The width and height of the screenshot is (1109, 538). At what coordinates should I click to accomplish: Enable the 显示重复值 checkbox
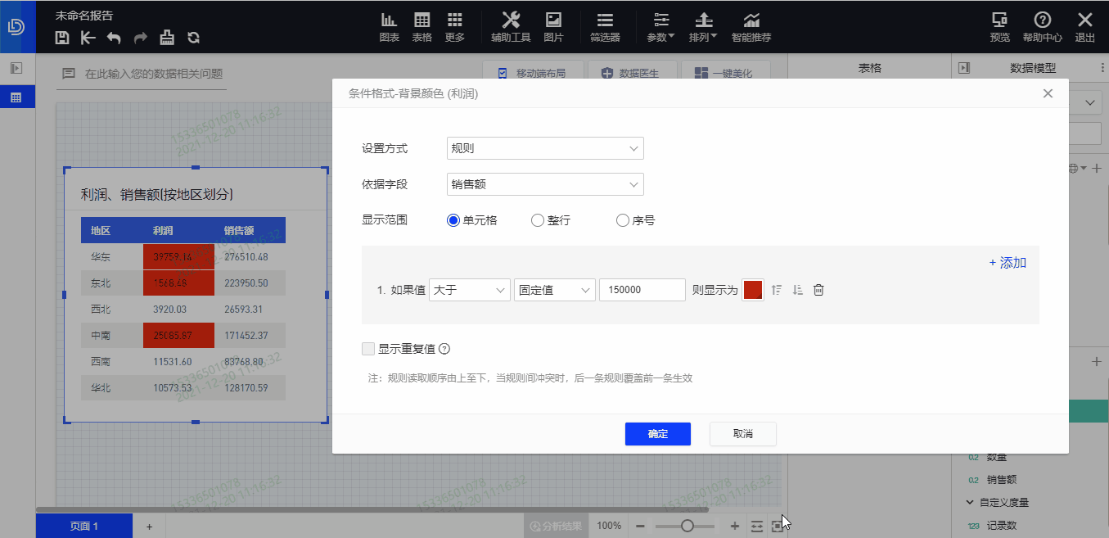point(368,348)
